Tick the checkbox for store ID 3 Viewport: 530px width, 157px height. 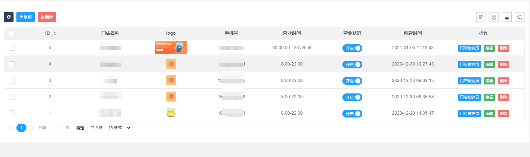click(x=12, y=81)
